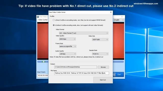Click the scissors film icon beside Cut
The image size is (163, 91).
(x=114, y=74)
